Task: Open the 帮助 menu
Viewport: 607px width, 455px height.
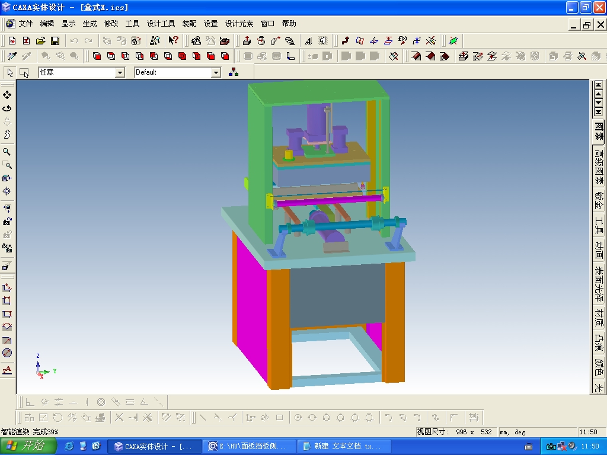Action: pyautogui.click(x=289, y=24)
